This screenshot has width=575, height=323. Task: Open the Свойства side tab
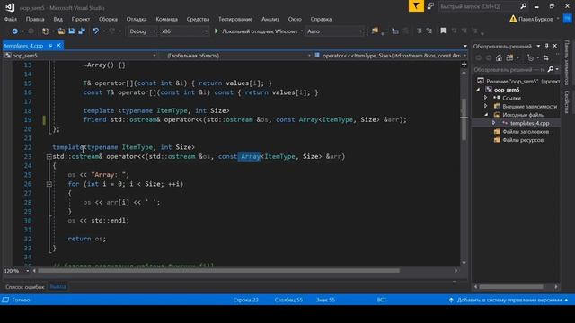(567, 102)
